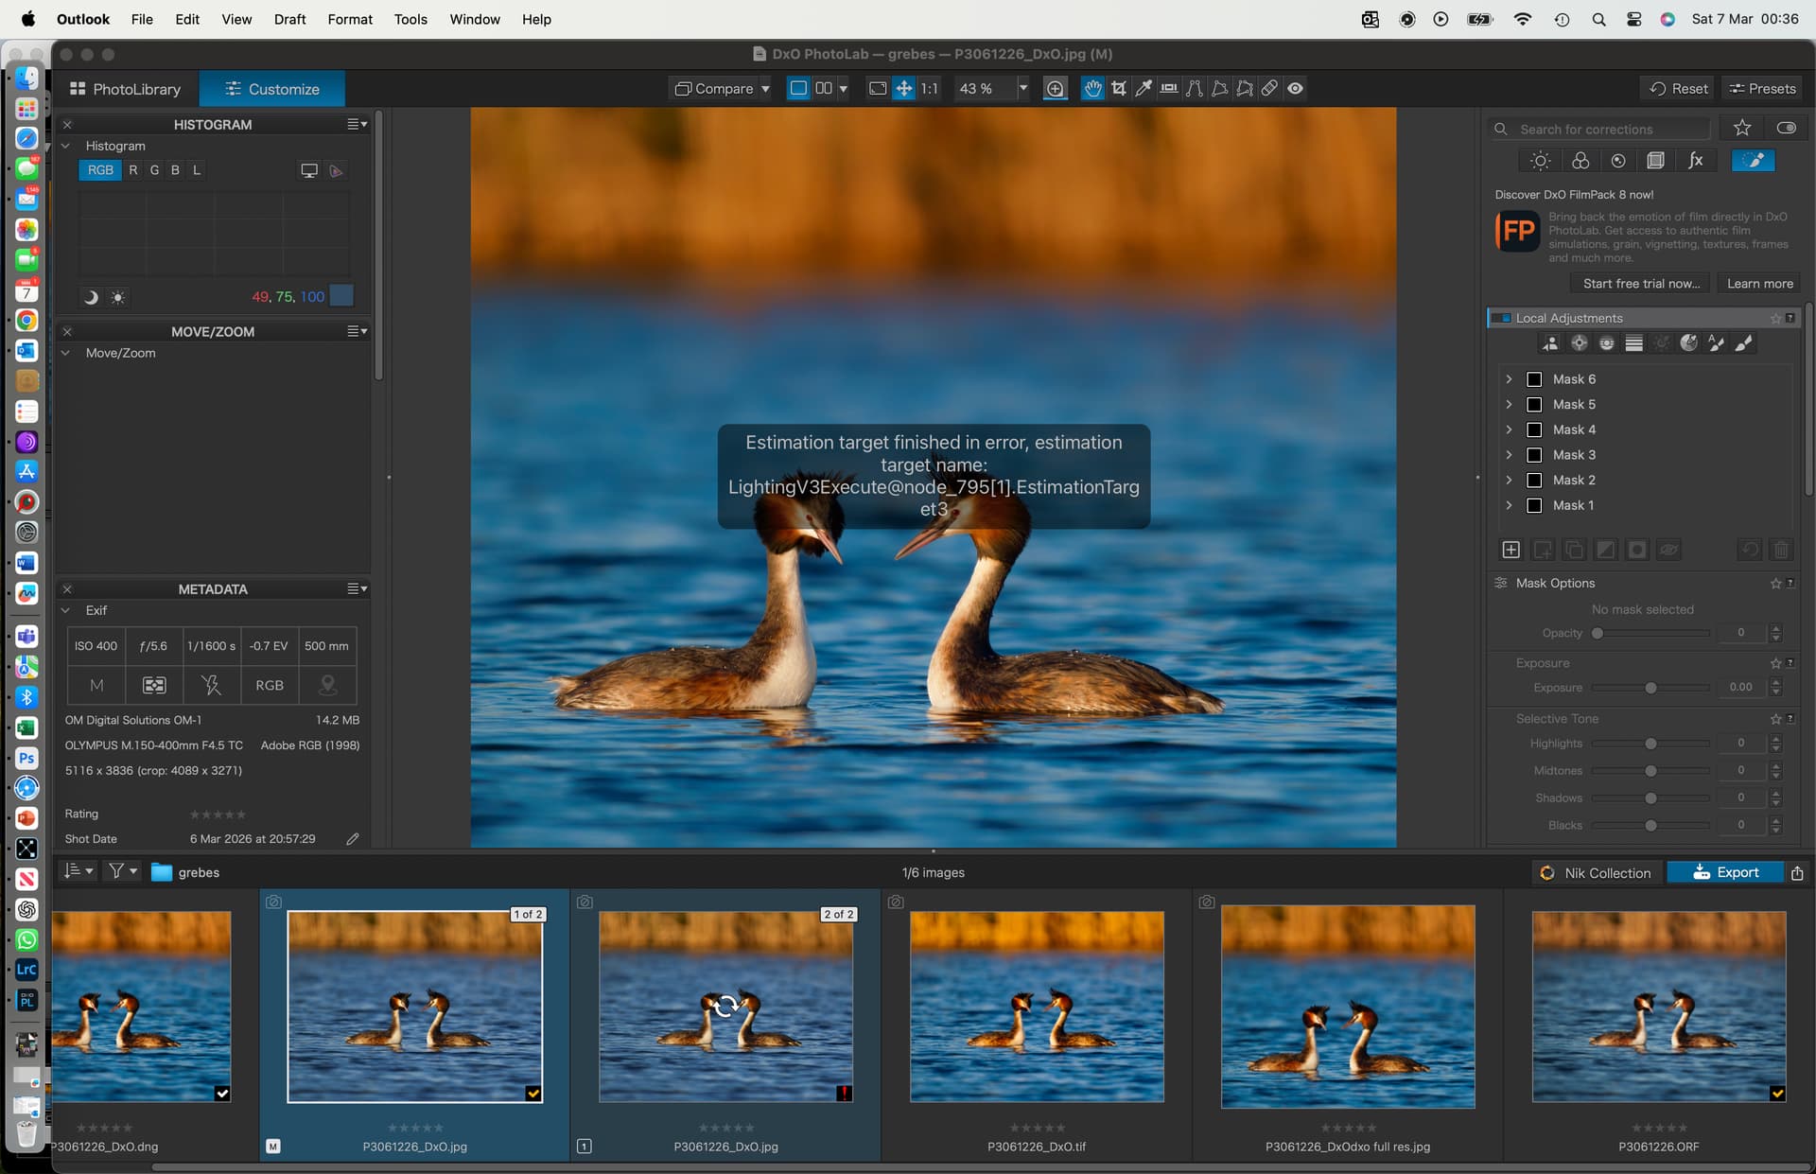Click the Learn more button

tap(1759, 283)
